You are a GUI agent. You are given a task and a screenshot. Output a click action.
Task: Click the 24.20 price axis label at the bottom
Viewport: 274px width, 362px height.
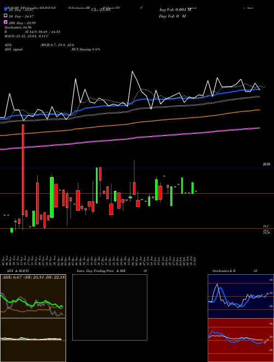click(x=266, y=233)
